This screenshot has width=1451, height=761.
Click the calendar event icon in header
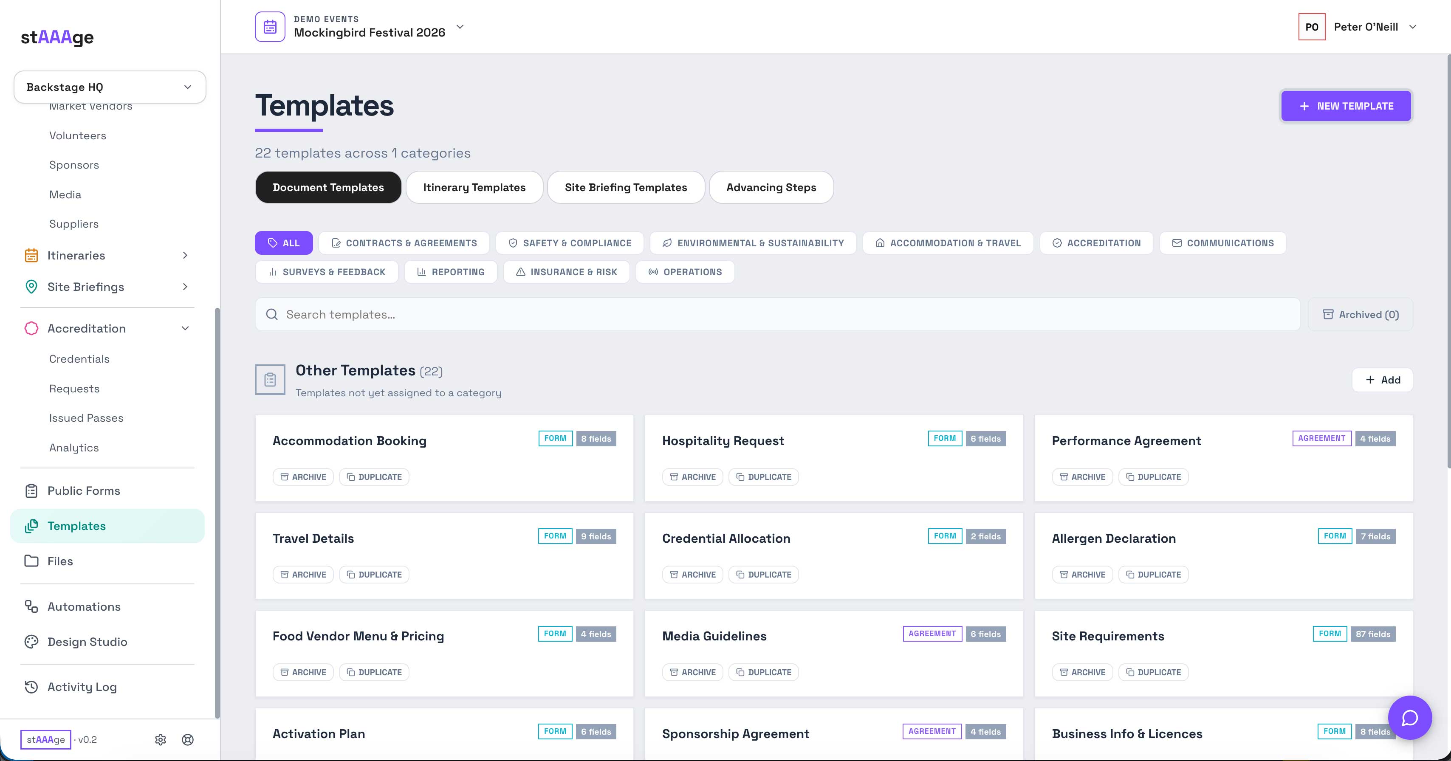pyautogui.click(x=270, y=27)
